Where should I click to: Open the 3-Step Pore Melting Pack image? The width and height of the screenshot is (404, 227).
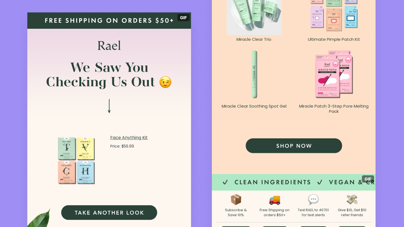coord(334,74)
